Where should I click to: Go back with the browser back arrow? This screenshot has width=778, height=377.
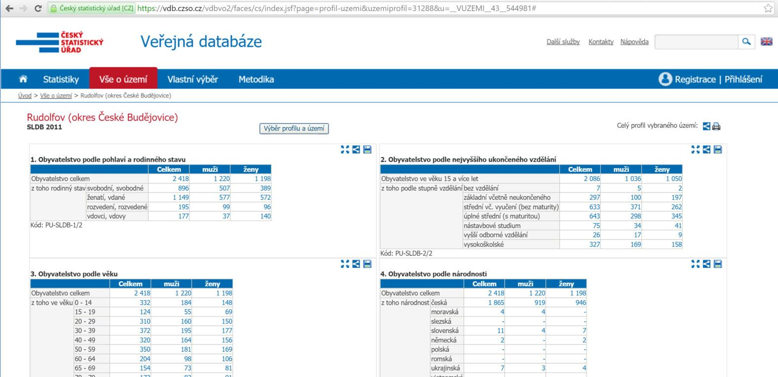coord(9,8)
